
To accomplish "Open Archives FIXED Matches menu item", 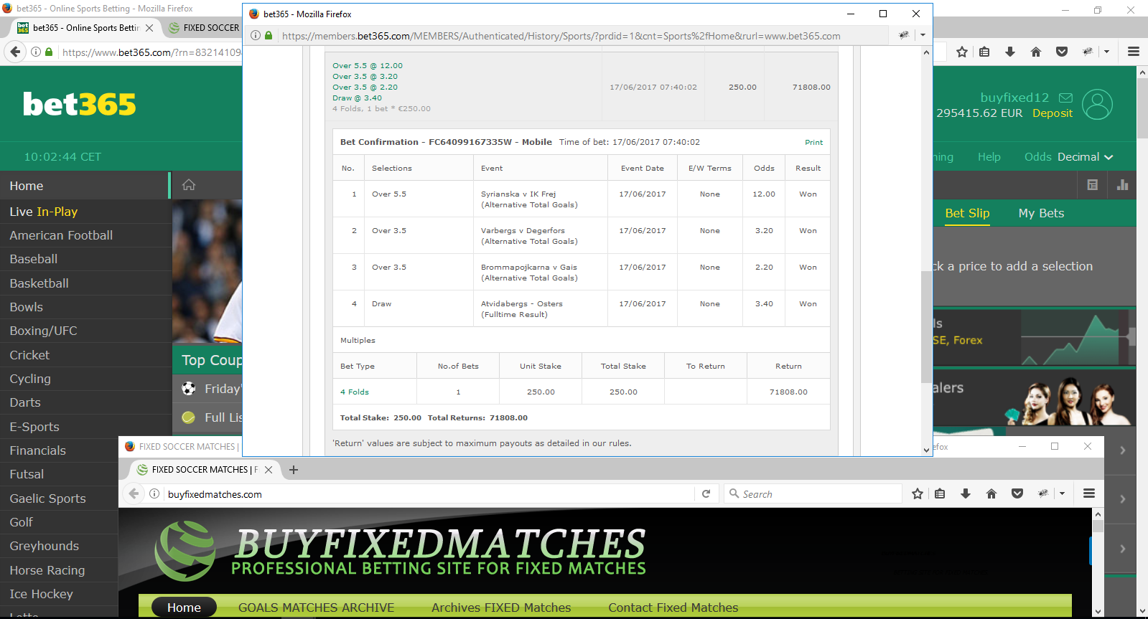I will click(501, 608).
